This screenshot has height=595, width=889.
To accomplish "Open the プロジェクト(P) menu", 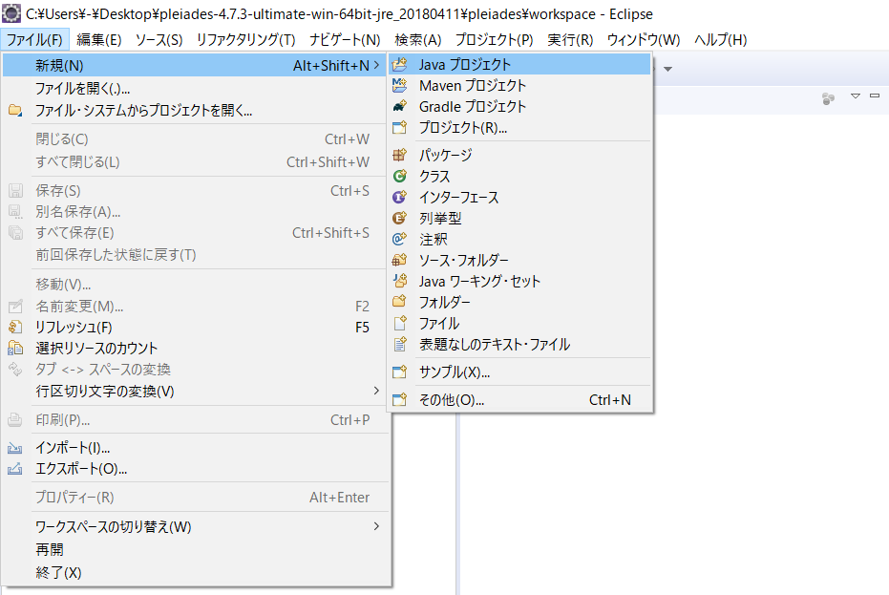I will pyautogui.click(x=494, y=40).
